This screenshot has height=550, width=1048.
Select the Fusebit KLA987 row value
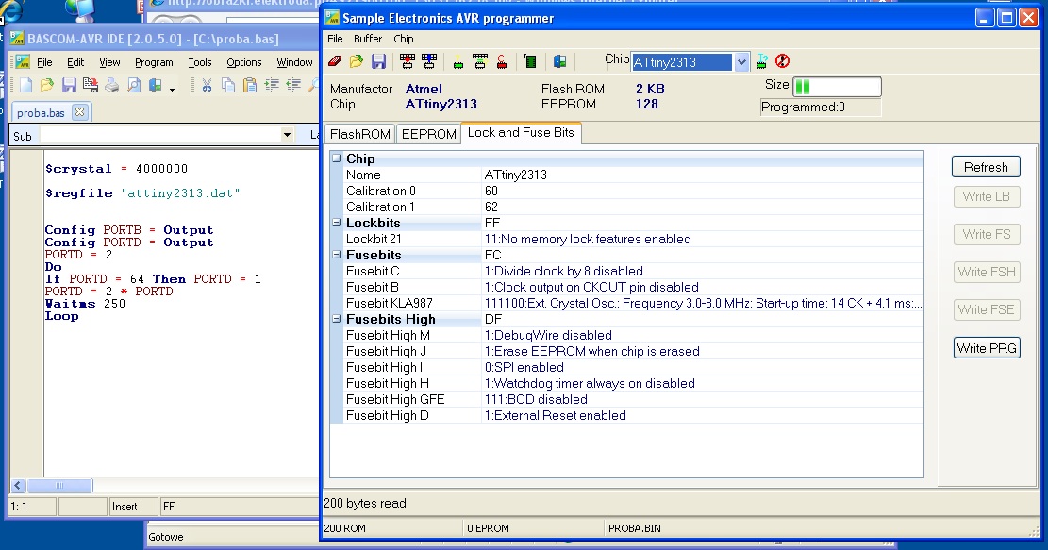tap(703, 303)
